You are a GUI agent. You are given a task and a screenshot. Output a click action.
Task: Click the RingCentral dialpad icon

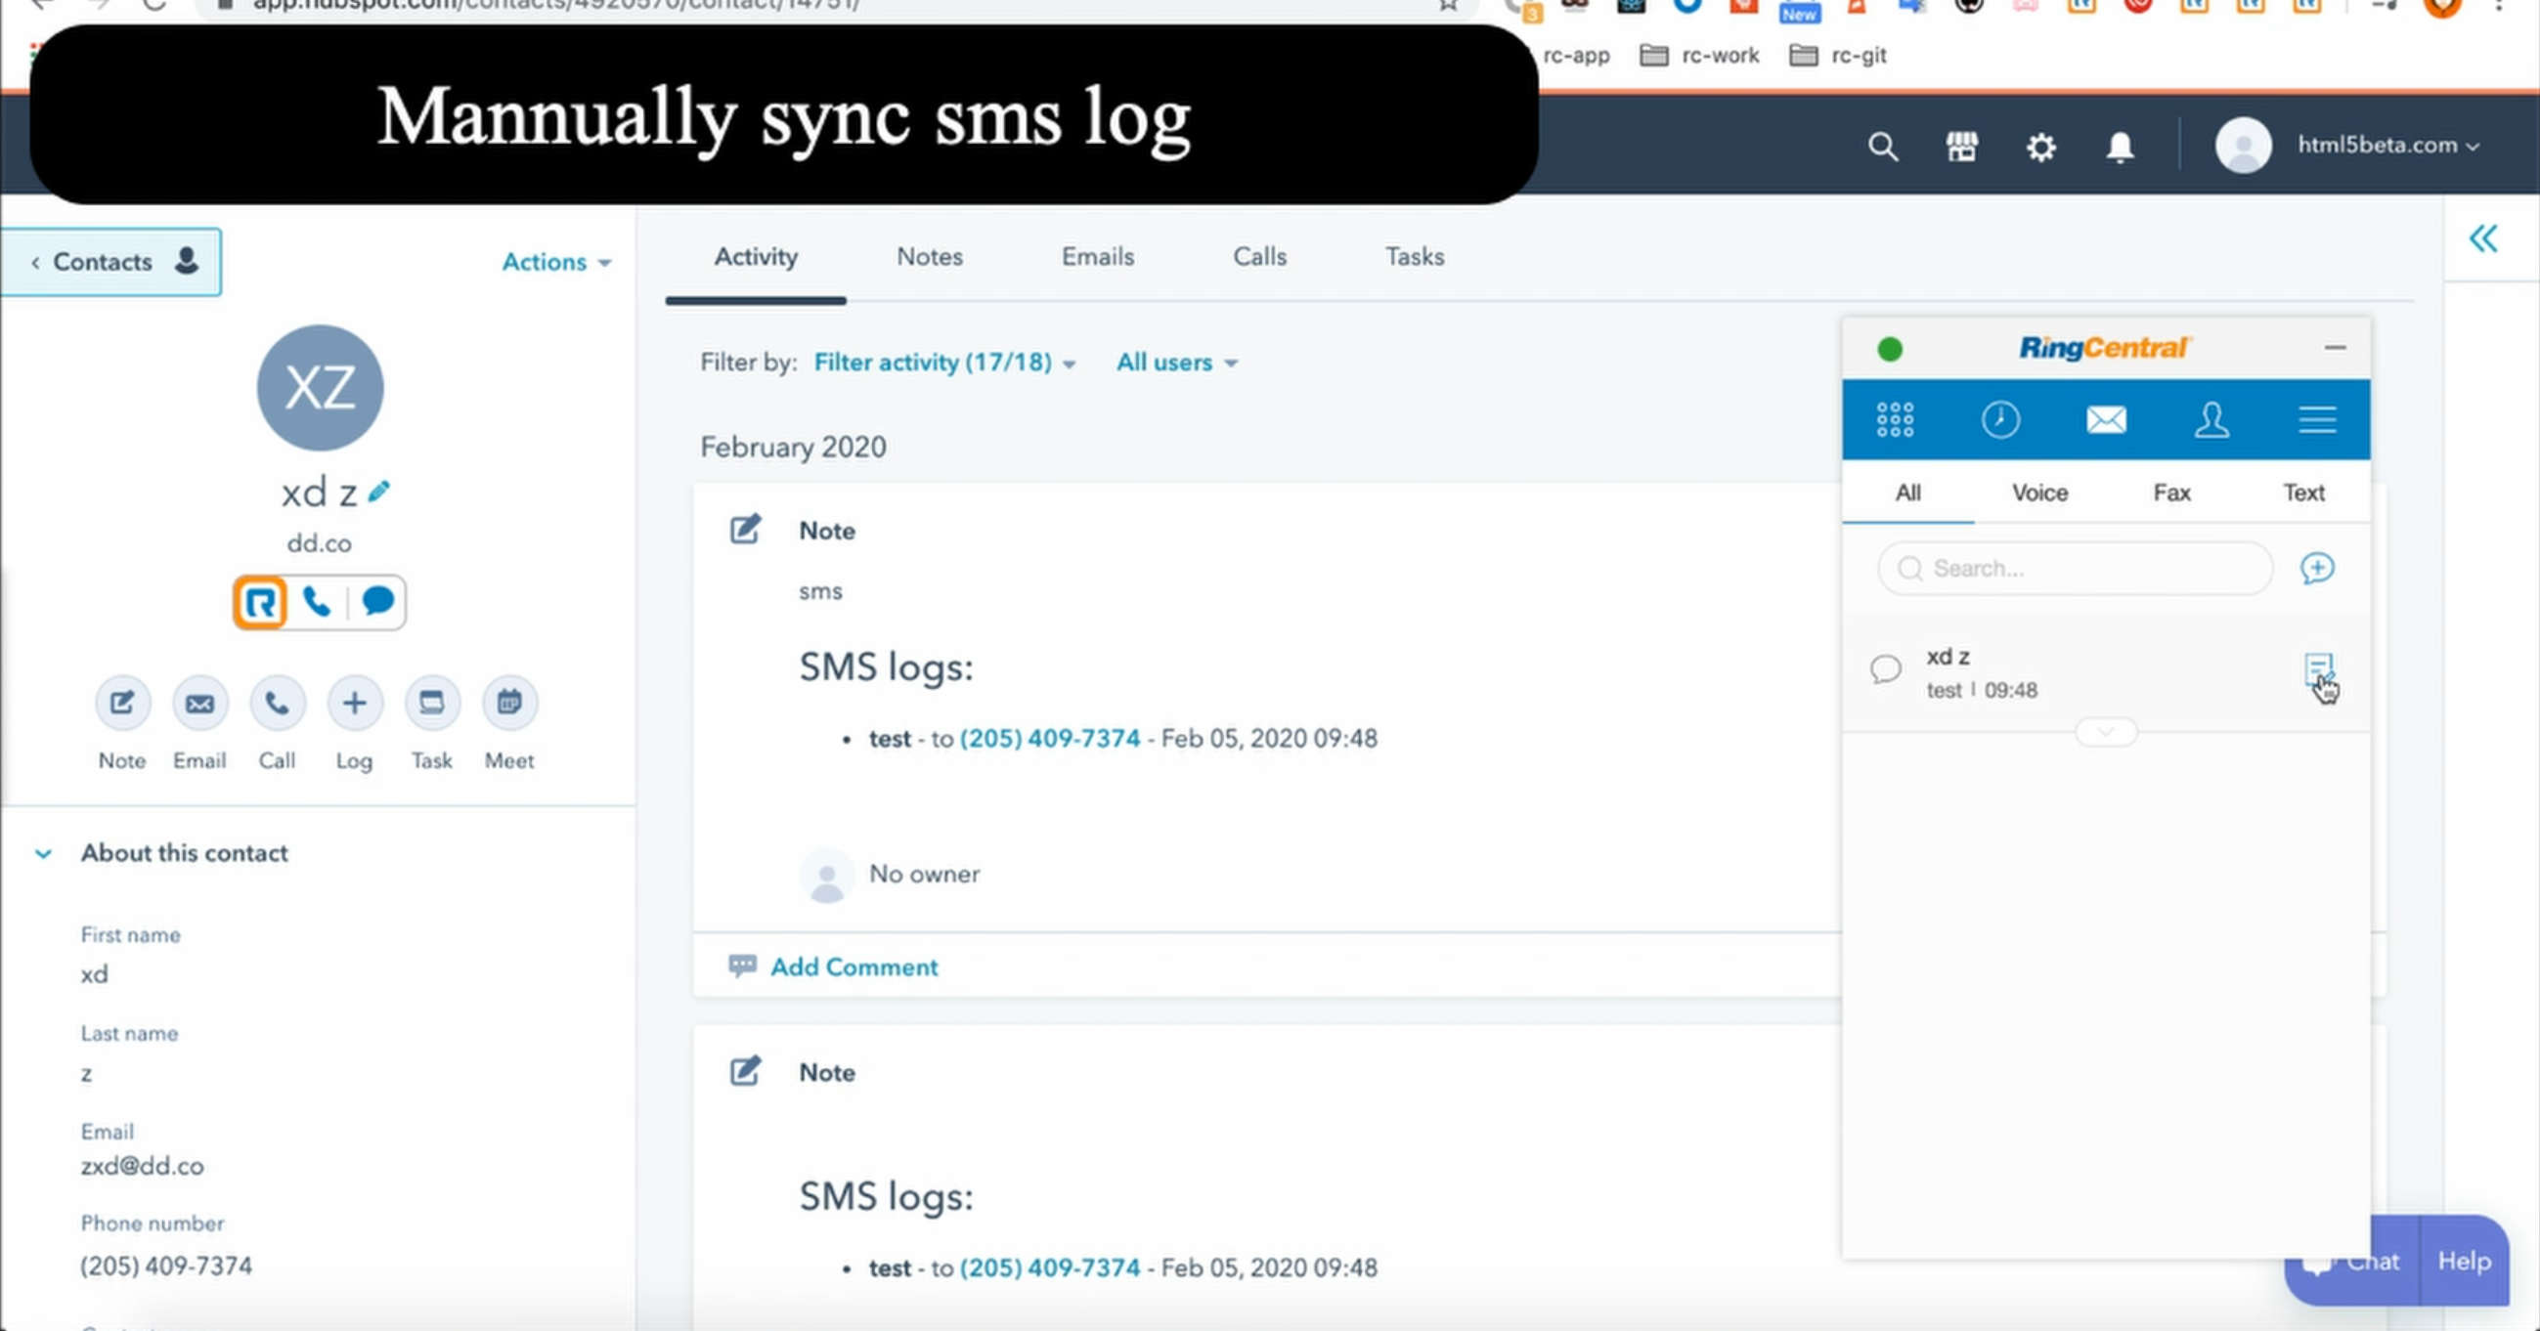(x=1893, y=418)
